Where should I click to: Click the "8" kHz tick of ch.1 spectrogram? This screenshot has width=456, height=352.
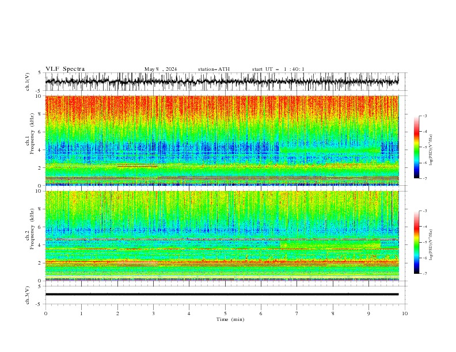[x=41, y=114]
